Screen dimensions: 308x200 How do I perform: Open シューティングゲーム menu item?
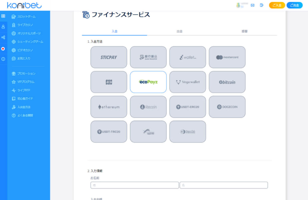(27, 42)
